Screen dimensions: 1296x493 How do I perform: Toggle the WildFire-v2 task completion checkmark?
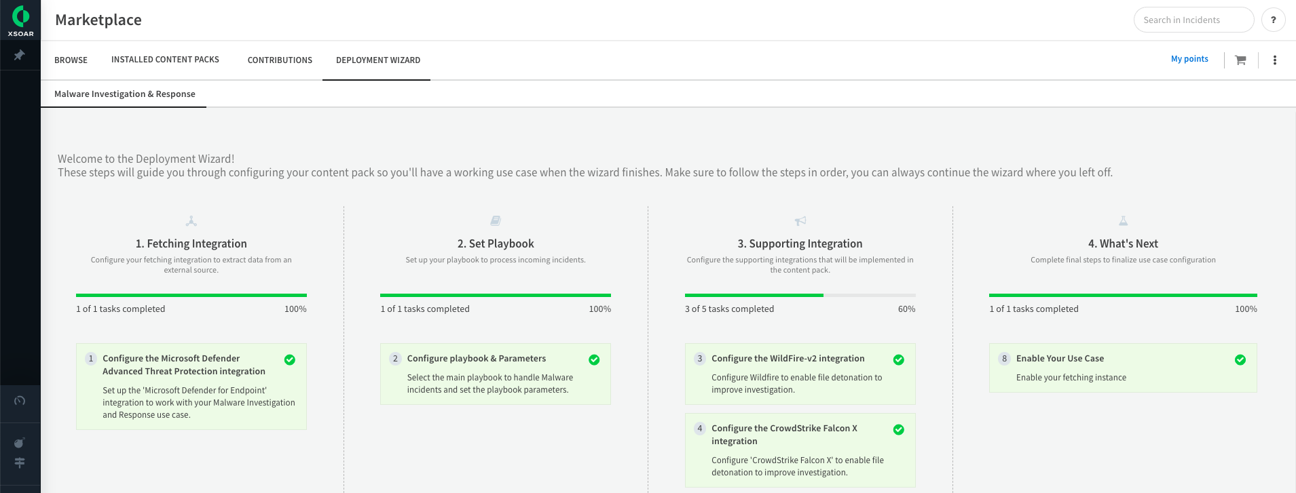(x=898, y=359)
